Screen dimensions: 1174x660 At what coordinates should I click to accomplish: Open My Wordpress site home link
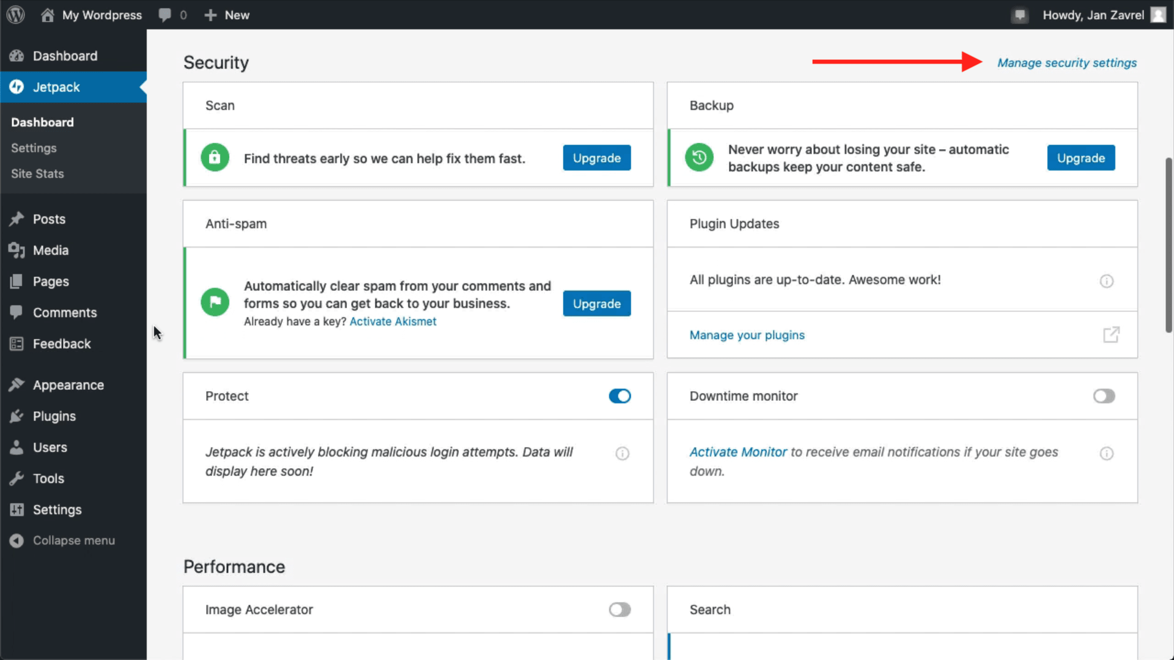click(91, 15)
